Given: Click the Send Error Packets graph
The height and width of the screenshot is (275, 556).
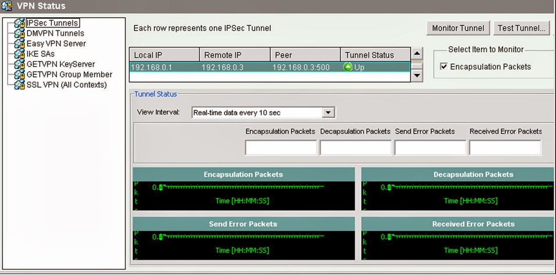Looking at the screenshot, I should pyautogui.click(x=244, y=245).
